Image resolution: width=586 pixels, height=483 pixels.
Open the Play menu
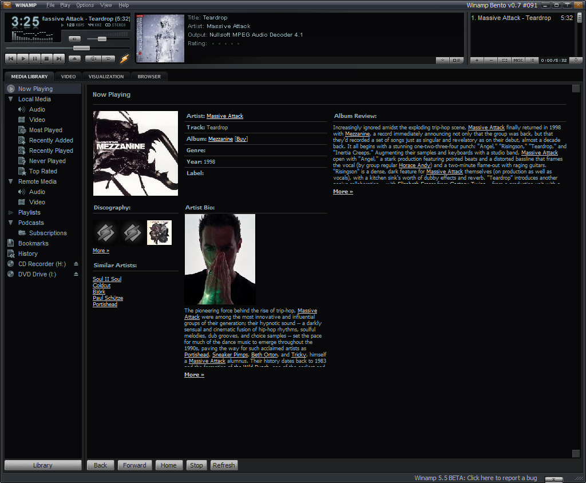pos(65,5)
